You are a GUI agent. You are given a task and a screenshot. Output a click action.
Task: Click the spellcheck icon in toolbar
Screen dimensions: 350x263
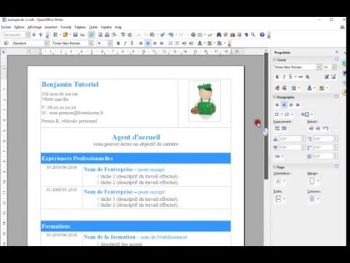tap(123, 35)
